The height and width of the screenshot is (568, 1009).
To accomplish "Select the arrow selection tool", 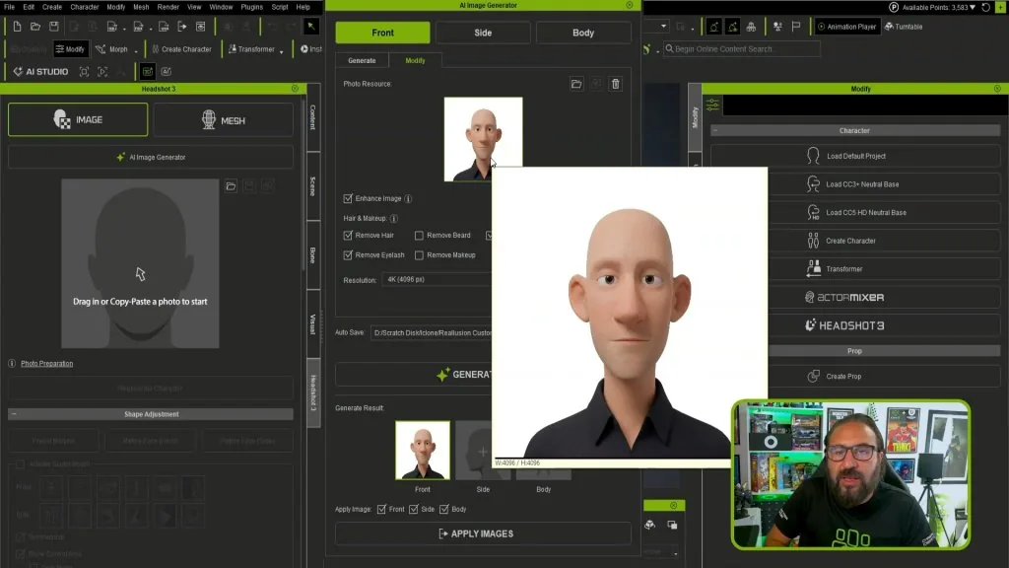I will point(310,27).
